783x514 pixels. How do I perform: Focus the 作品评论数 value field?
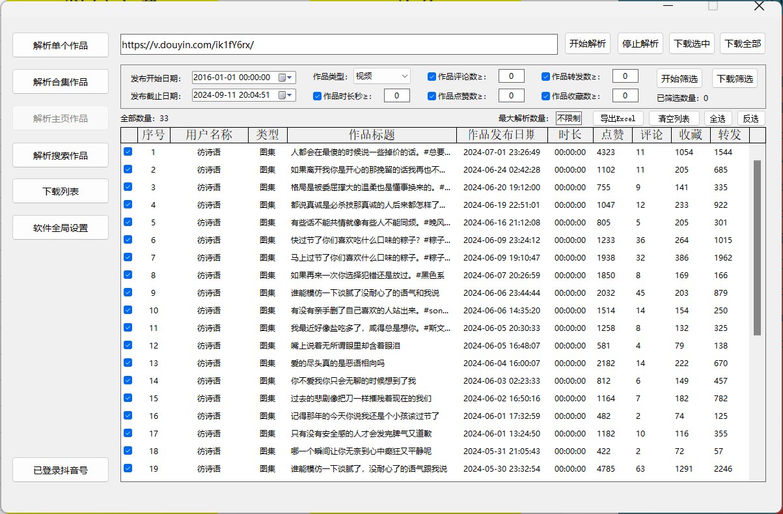point(512,76)
